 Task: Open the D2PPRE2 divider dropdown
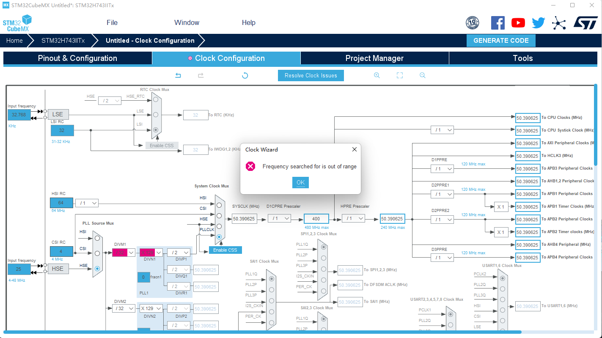[x=442, y=220]
